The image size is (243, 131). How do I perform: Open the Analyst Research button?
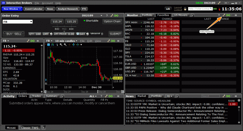coord(68,9)
